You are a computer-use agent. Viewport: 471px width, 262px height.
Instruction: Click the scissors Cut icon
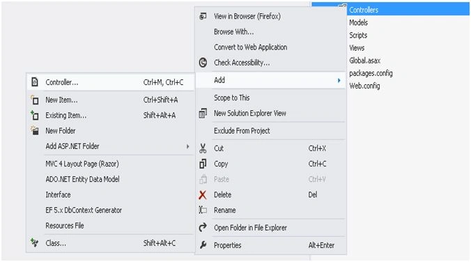coord(203,148)
